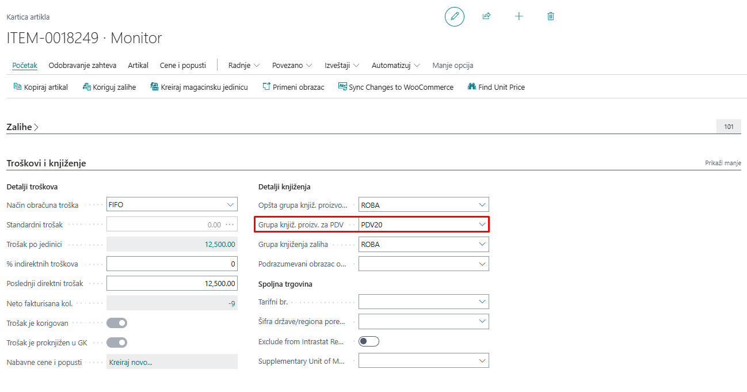
Task: Click Koriguj zalihe action
Action: (109, 87)
